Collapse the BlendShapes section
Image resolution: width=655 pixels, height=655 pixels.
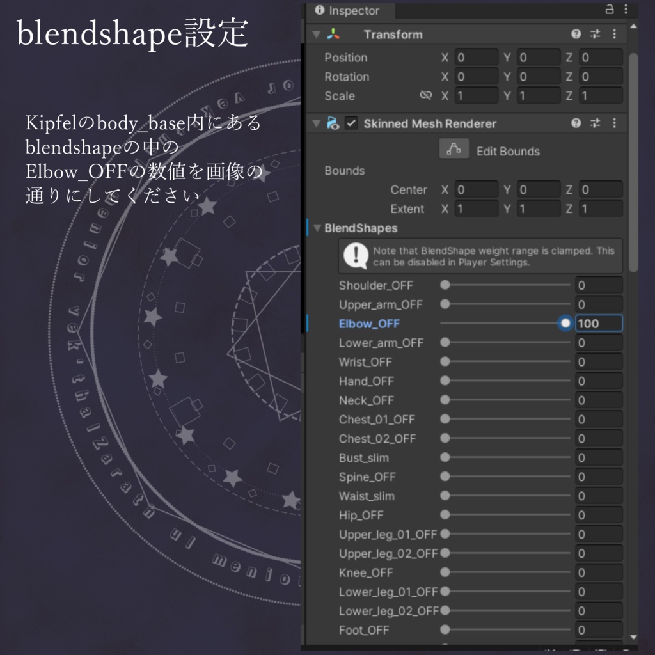(x=317, y=228)
